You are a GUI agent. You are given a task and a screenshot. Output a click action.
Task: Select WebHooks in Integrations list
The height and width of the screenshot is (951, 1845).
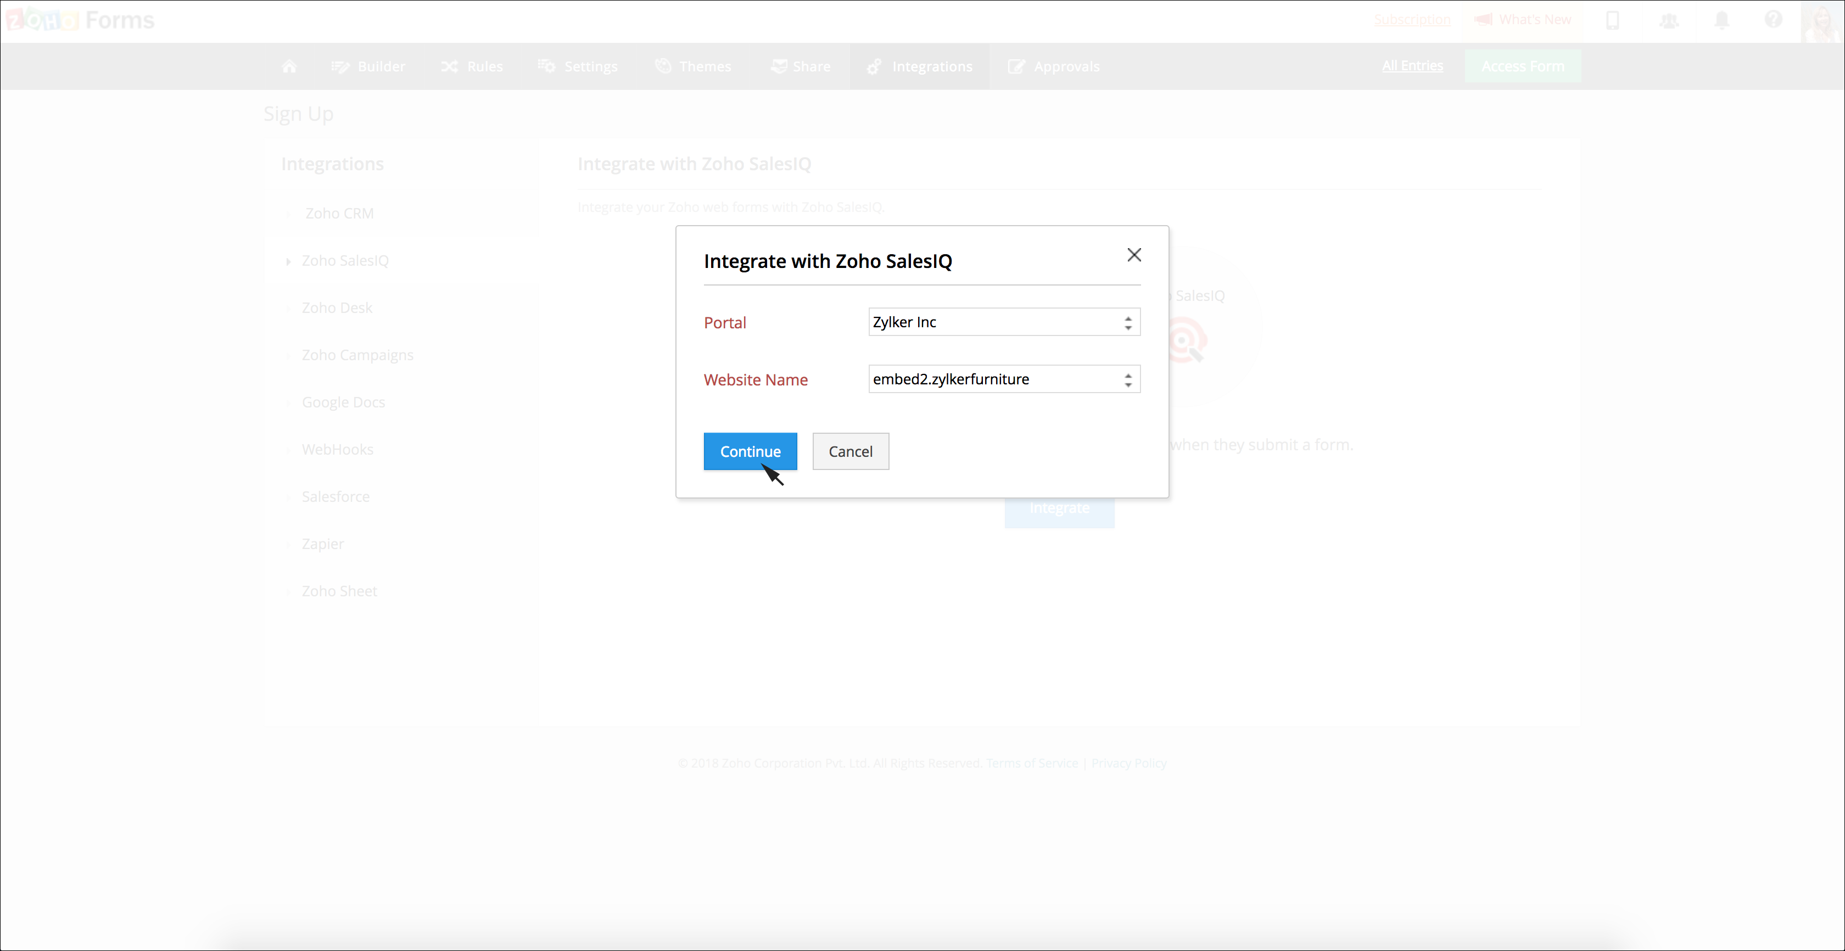337,450
